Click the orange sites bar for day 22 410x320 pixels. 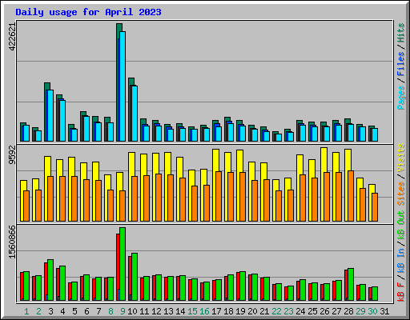(279, 206)
